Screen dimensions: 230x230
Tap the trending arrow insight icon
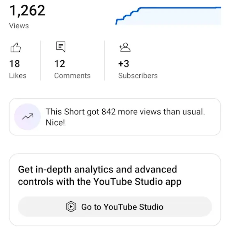28,117
